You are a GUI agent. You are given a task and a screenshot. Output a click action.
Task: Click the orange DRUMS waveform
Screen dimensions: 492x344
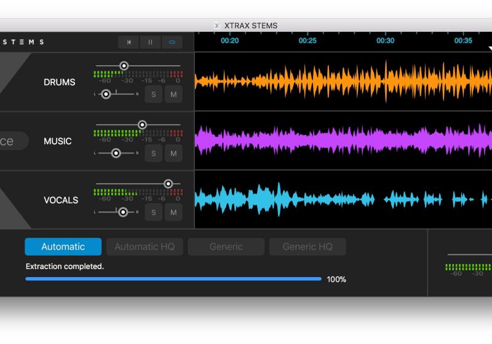pos(343,81)
